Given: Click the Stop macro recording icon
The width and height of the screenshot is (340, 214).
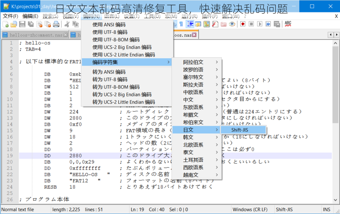Looking at the screenshot, I should tap(251, 24).
